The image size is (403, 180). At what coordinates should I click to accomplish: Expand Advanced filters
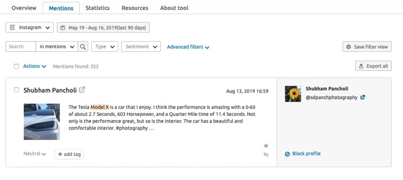point(188,47)
